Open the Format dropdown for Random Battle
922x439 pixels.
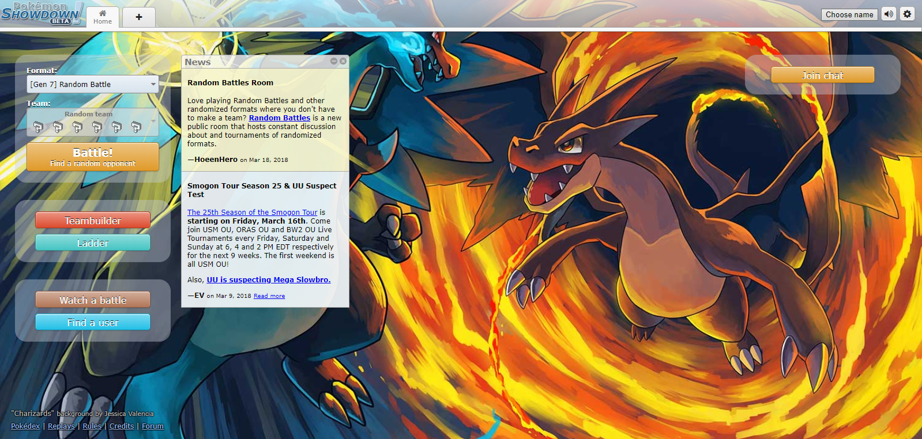click(x=92, y=84)
